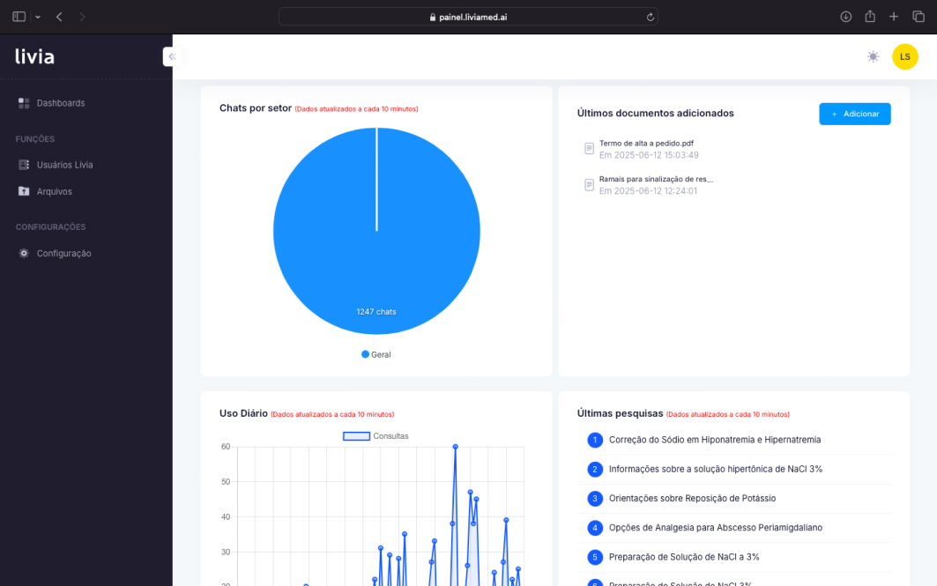The width and height of the screenshot is (937, 586).
Task: Click the browser back arrow
Action: [59, 17]
